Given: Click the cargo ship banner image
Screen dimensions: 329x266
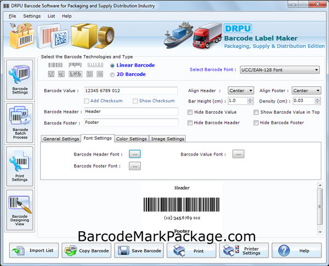Looking at the screenshot, I should click(x=178, y=35).
